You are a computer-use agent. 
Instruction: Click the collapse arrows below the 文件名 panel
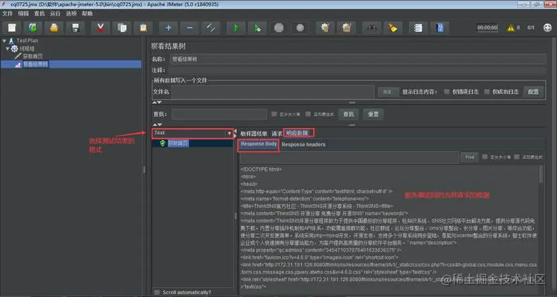click(x=157, y=103)
